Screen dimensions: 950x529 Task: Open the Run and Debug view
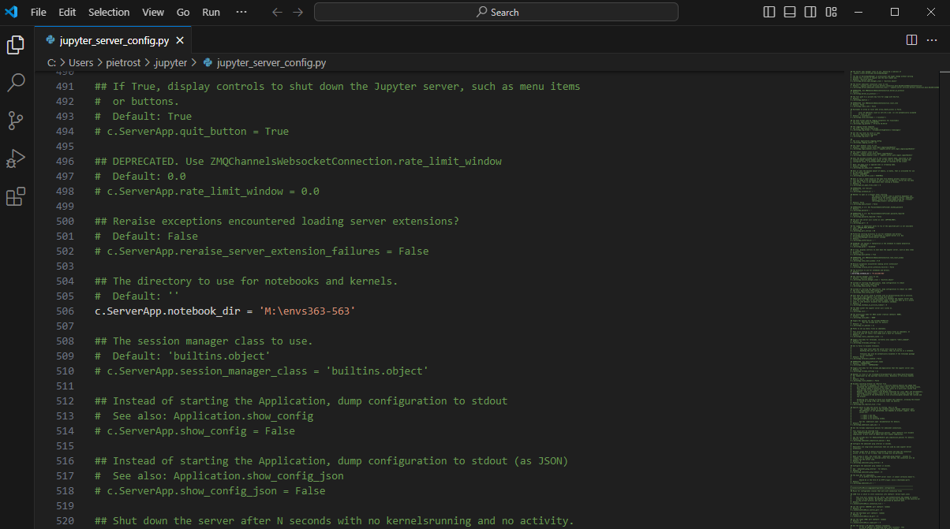pos(16,158)
